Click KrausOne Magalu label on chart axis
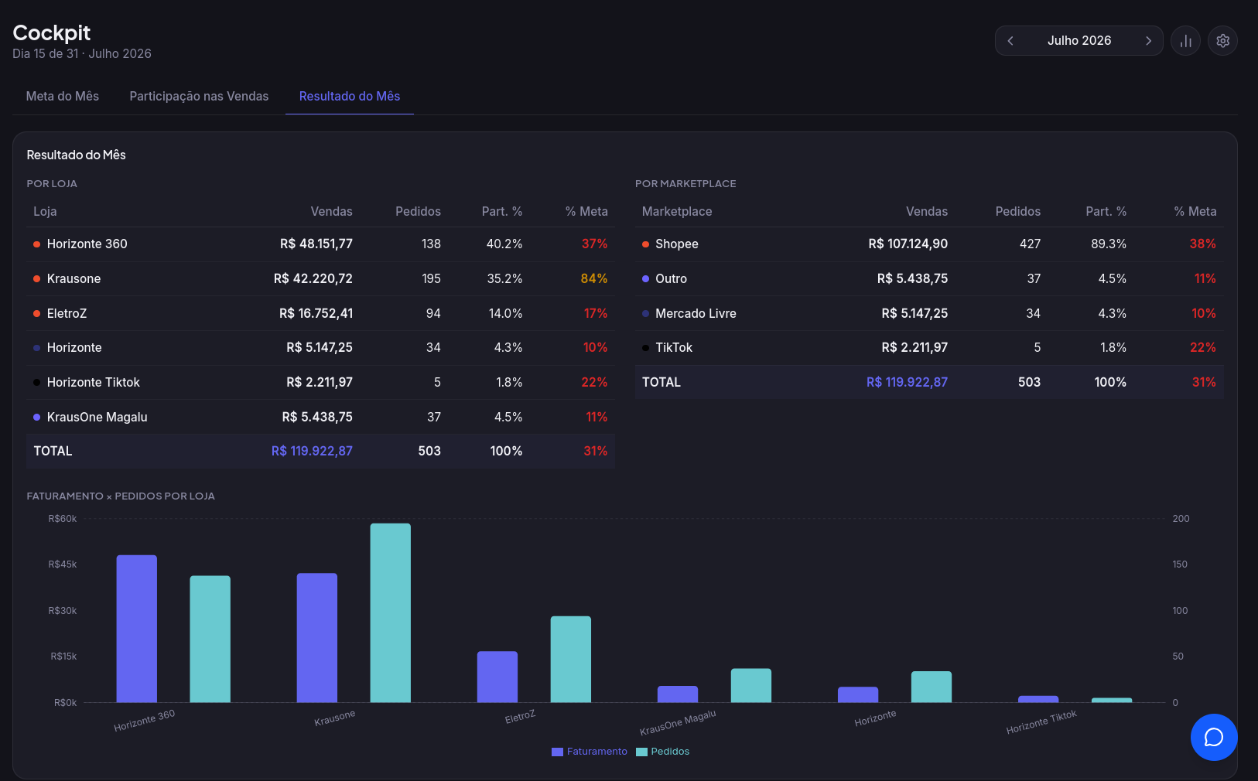This screenshot has width=1258, height=781. tap(678, 723)
